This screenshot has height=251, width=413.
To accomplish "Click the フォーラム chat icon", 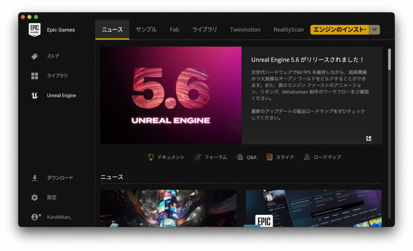I will (x=198, y=157).
